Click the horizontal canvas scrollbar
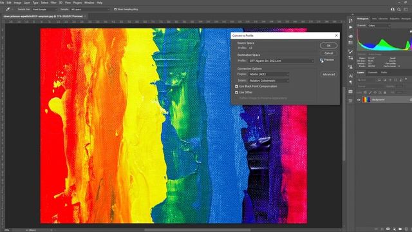 [197, 230]
